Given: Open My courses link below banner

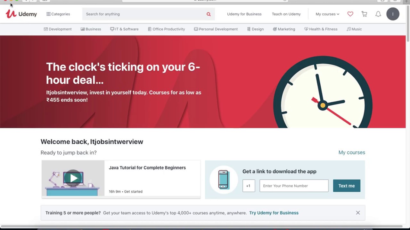Looking at the screenshot, I should [x=352, y=152].
